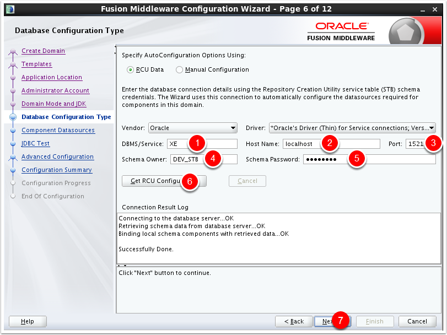This screenshot has width=447, height=335.
Task: Open the Help button
Action: point(28,321)
